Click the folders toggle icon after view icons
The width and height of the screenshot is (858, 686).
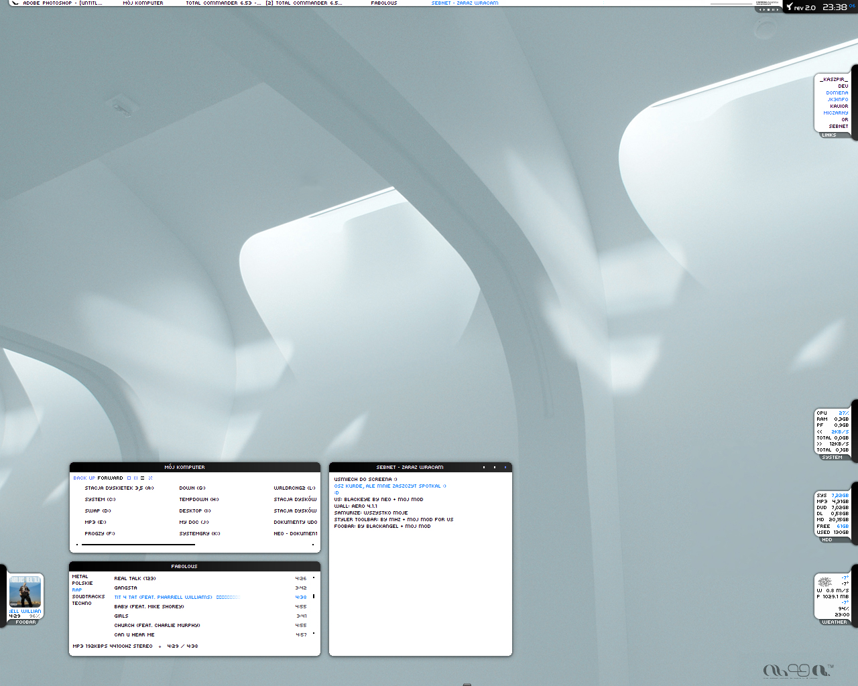[150, 478]
